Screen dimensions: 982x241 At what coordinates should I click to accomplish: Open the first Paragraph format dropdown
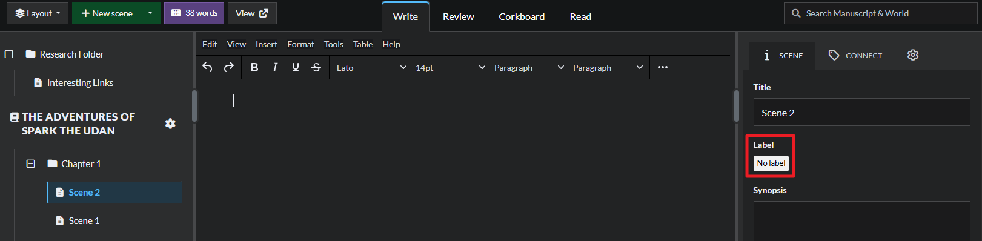pos(529,67)
